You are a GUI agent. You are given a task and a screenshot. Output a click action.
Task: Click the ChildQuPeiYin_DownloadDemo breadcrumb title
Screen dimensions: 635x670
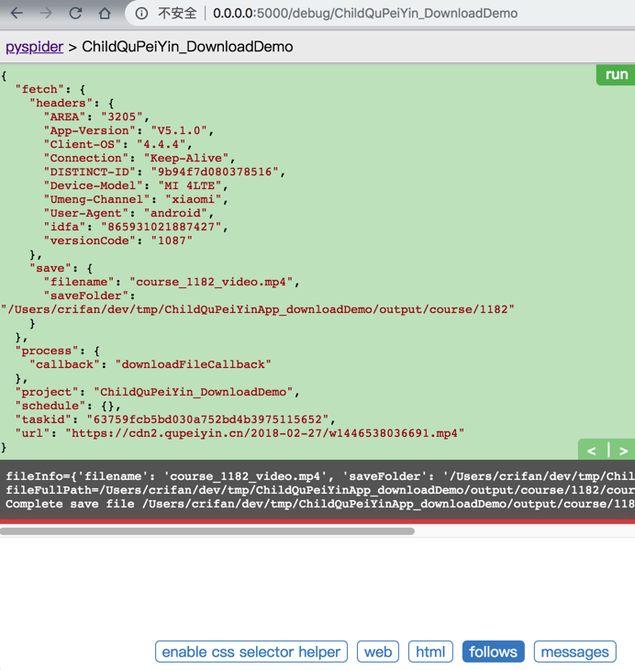click(x=187, y=47)
